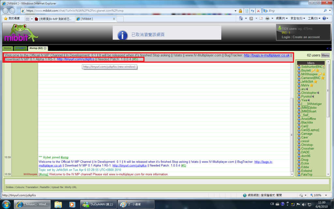Switch to the mibbit Home tab
Viewport: 334px width, 209px height.
[8, 48]
